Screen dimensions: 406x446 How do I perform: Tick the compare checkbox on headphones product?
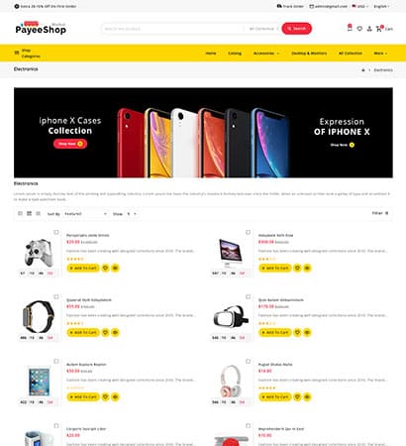click(248, 361)
